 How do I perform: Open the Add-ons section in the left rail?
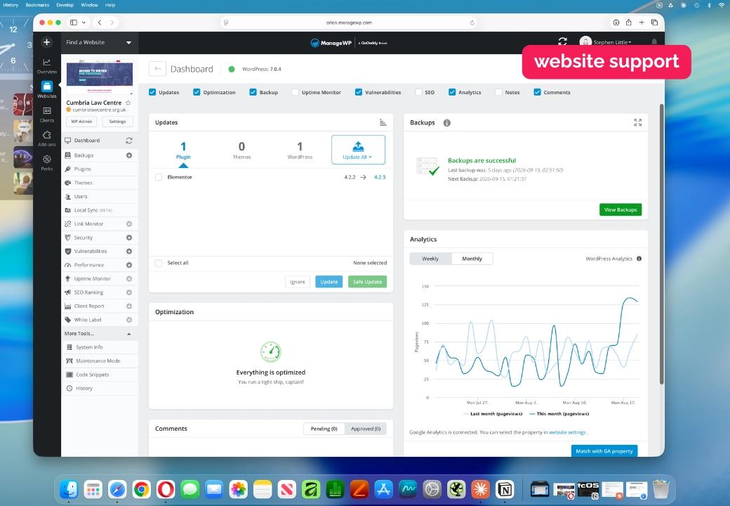coord(46,139)
